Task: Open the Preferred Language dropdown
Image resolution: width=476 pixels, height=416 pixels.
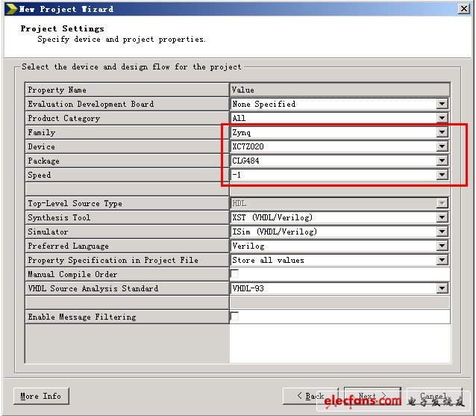Action: tap(442, 246)
